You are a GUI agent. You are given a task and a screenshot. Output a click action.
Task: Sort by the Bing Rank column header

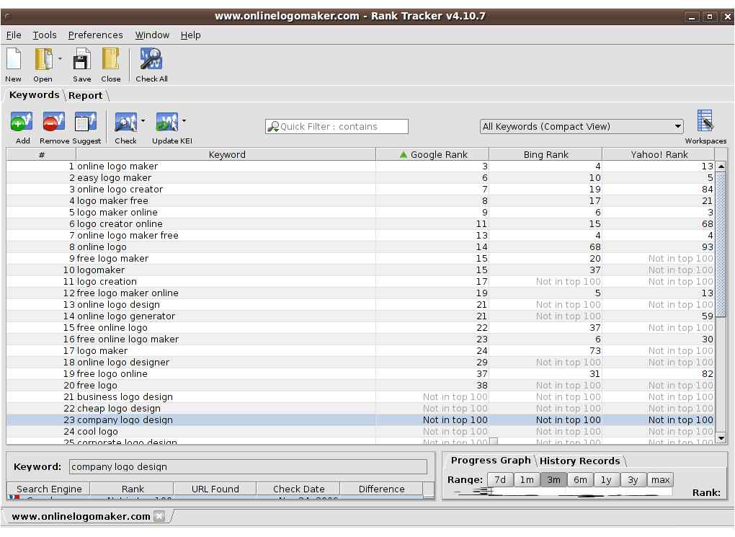tap(545, 154)
